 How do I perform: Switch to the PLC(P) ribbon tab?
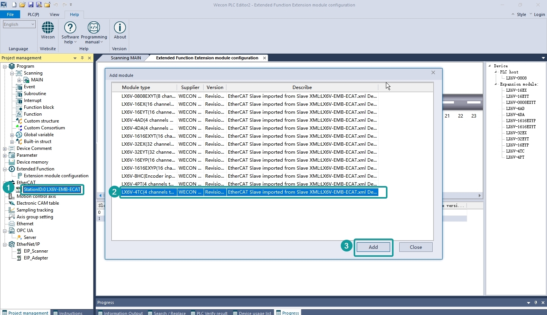[33, 14]
